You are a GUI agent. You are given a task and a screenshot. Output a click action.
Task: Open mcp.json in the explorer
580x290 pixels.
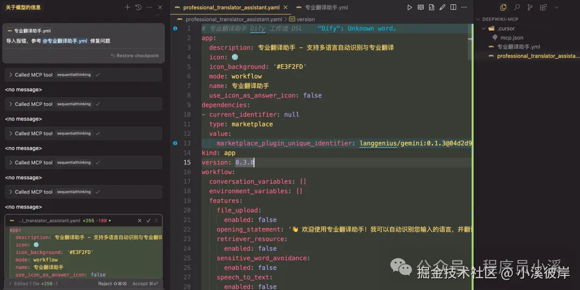click(512, 38)
